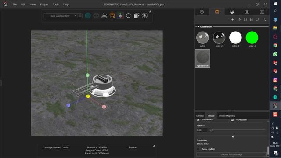Select the turntable toolbar icon
The image size is (281, 158).
tap(104, 16)
